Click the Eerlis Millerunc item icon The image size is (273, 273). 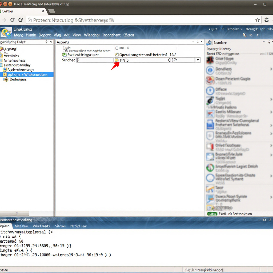pyautogui.click(x=210, y=114)
